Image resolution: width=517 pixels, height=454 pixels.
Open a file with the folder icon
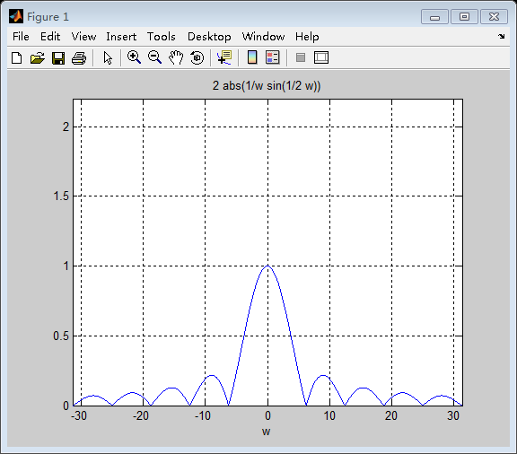(38, 58)
